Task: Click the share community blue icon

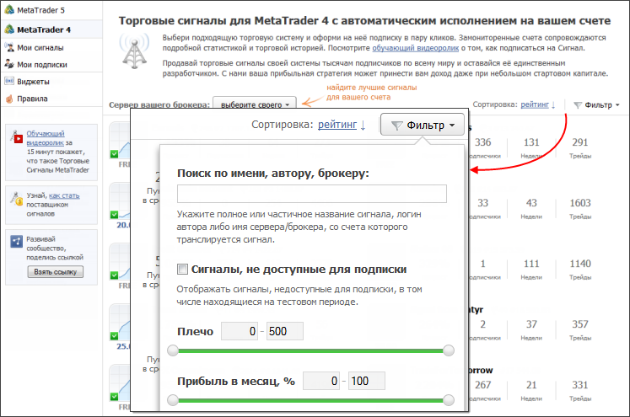Action: coord(17,242)
